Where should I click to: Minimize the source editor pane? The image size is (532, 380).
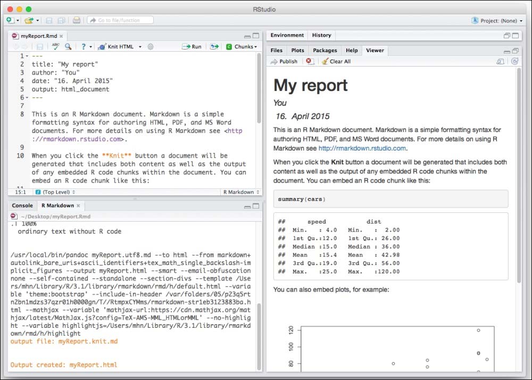click(x=247, y=36)
